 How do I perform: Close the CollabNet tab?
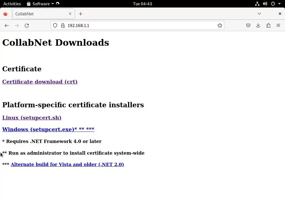pyautogui.click(x=70, y=14)
